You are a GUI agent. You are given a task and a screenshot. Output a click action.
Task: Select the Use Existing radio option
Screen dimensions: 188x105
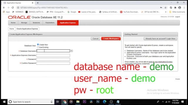click(x=38, y=47)
